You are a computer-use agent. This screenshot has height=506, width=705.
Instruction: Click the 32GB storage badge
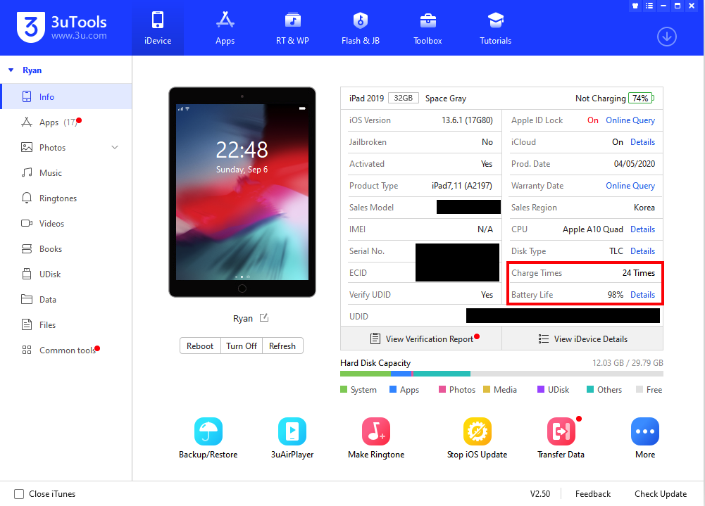click(404, 98)
